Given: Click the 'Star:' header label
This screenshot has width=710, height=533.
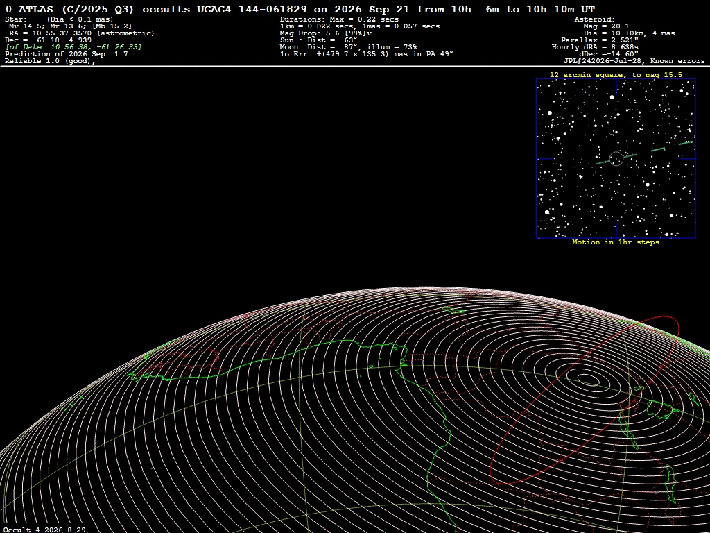Looking at the screenshot, I should tap(17, 19).
